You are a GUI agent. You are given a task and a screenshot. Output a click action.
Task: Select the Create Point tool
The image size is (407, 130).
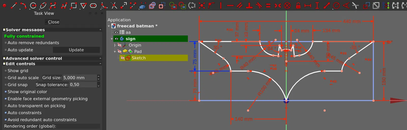pyautogui.click(x=4, y=5)
